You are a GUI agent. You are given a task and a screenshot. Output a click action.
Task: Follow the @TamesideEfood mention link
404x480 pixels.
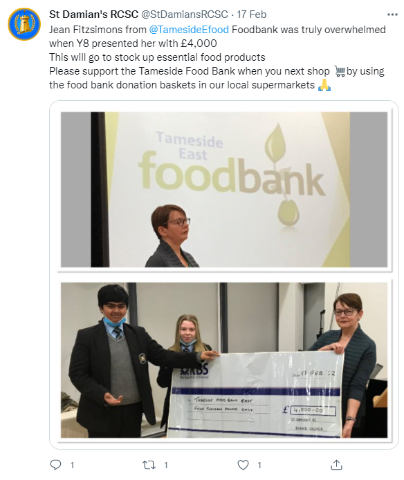pyautogui.click(x=189, y=30)
